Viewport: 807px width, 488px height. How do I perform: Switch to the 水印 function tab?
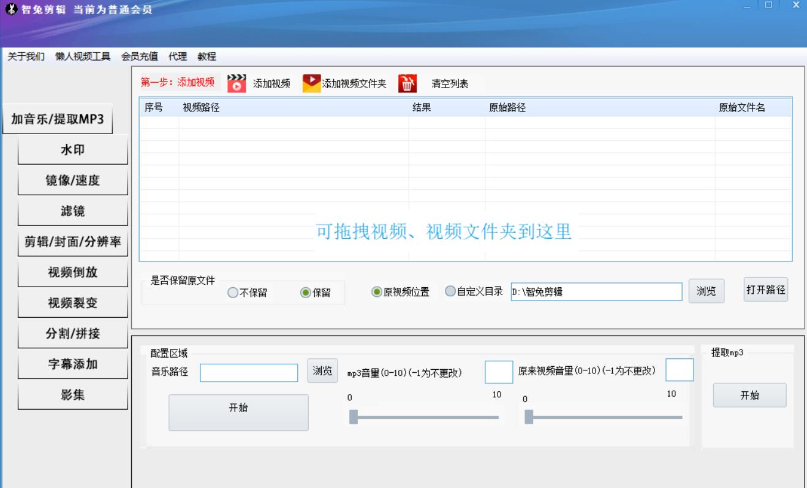pos(72,150)
